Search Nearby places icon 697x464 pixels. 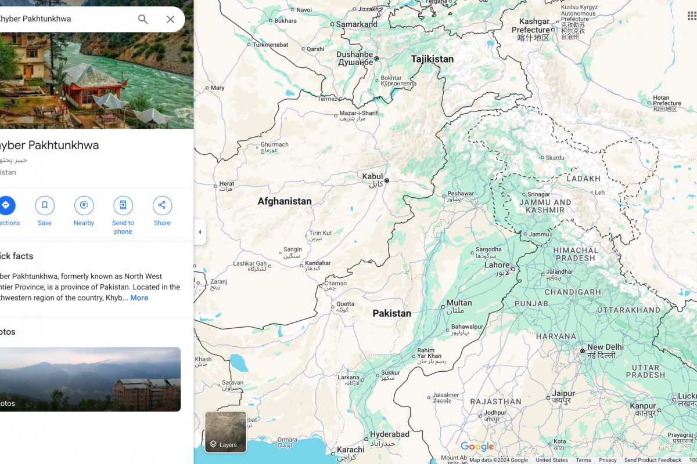pyautogui.click(x=84, y=205)
